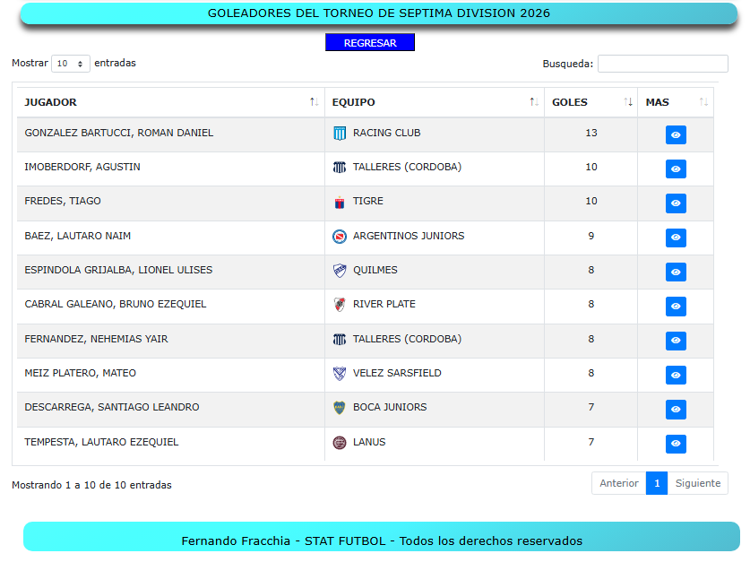This screenshot has width=750, height=562.
Task: Click the GOLES column header
Action: click(591, 102)
